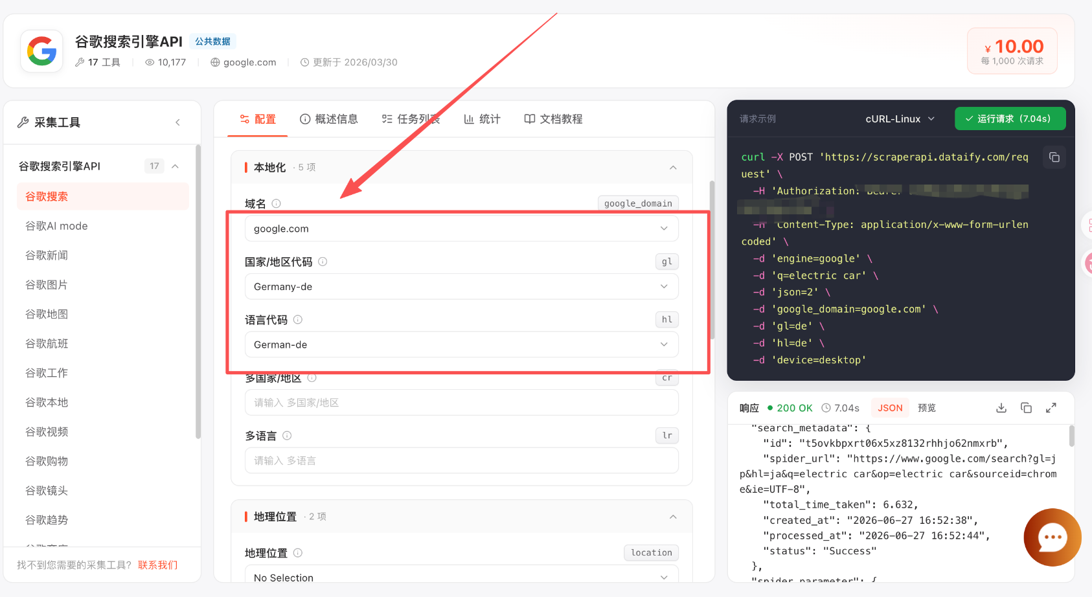Select 谷歌航班 in the sidebar
Viewport: 1092px width, 597px height.
(x=103, y=344)
